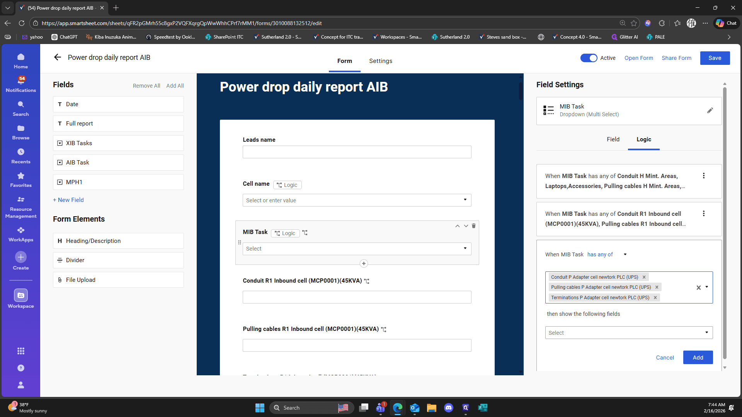Open the app launcher grid icon
This screenshot has height=417, width=742.
pyautogui.click(x=21, y=351)
